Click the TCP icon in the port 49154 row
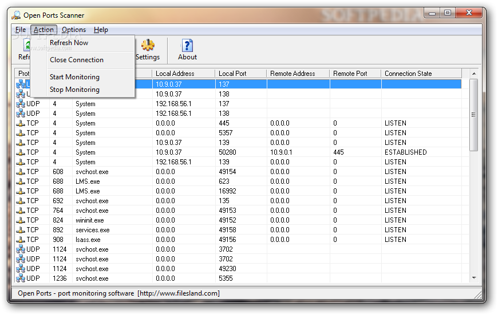498x315 pixels. coord(21,172)
